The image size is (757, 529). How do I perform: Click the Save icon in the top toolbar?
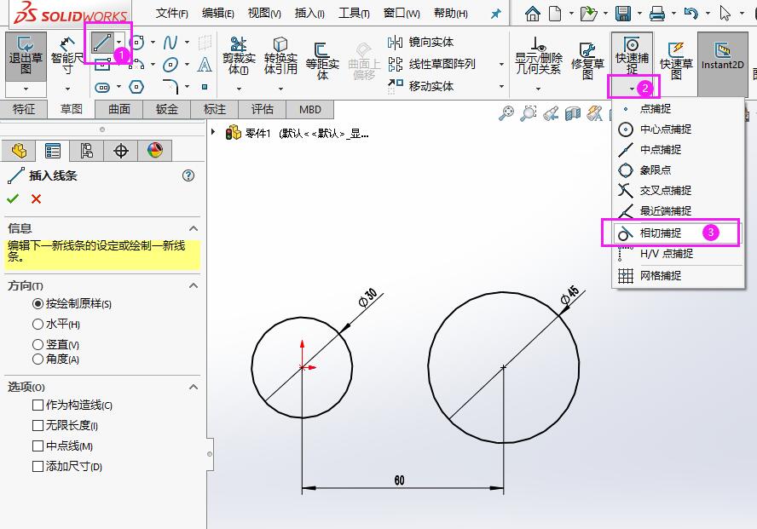[622, 13]
